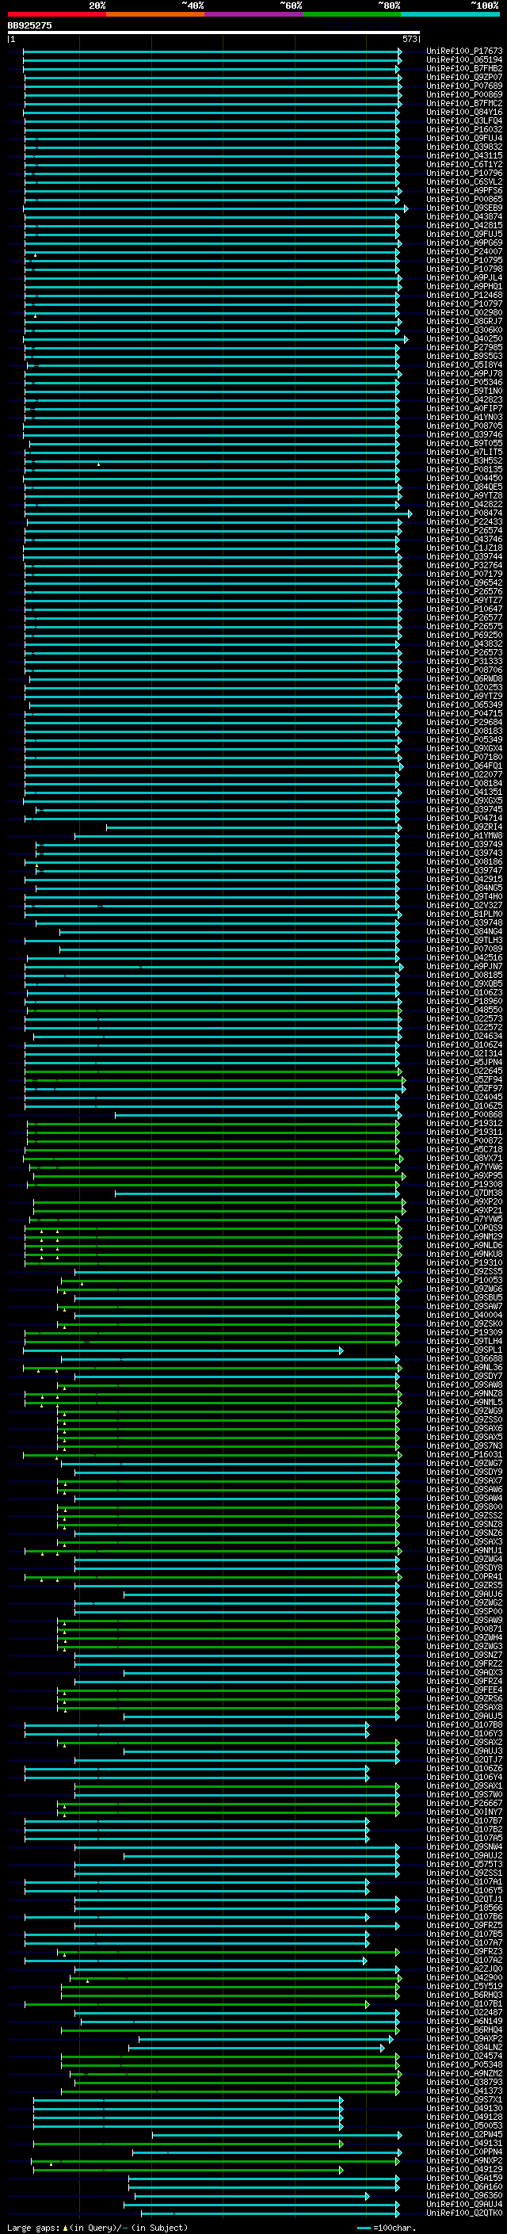Select the UniRef100_P29684 label

(x=464, y=723)
